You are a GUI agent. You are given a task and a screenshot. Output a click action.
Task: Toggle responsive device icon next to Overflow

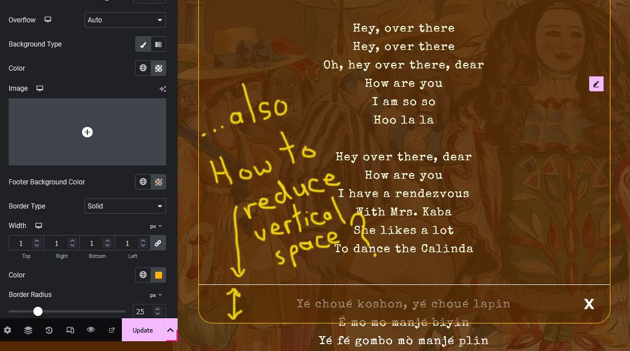48,20
